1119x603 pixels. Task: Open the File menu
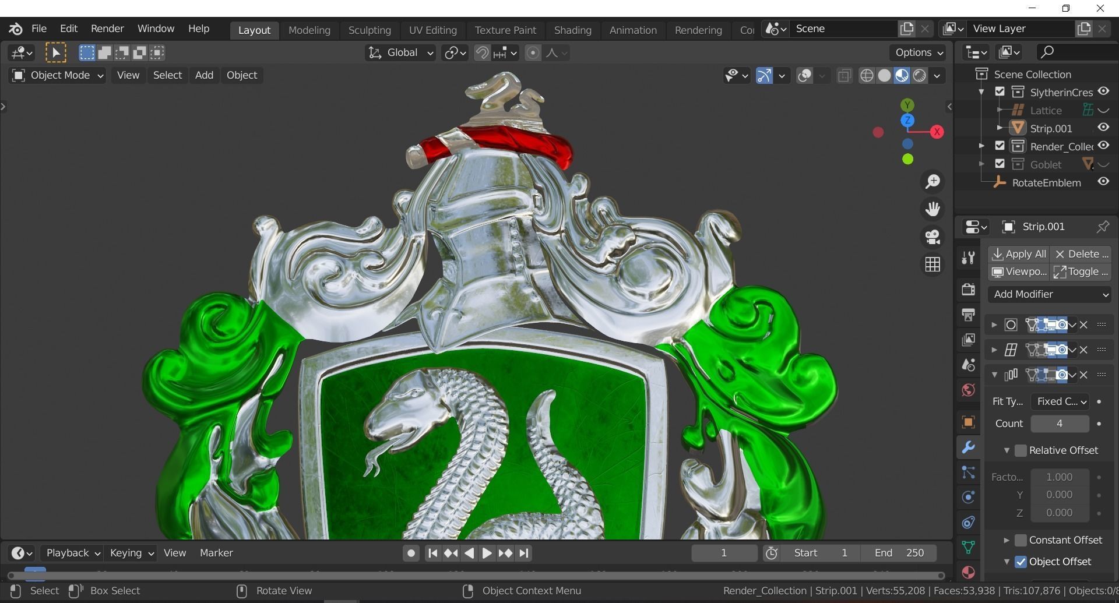click(x=39, y=29)
